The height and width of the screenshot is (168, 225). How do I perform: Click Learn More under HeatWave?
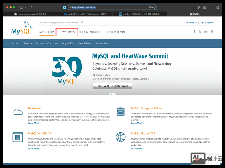34,123
